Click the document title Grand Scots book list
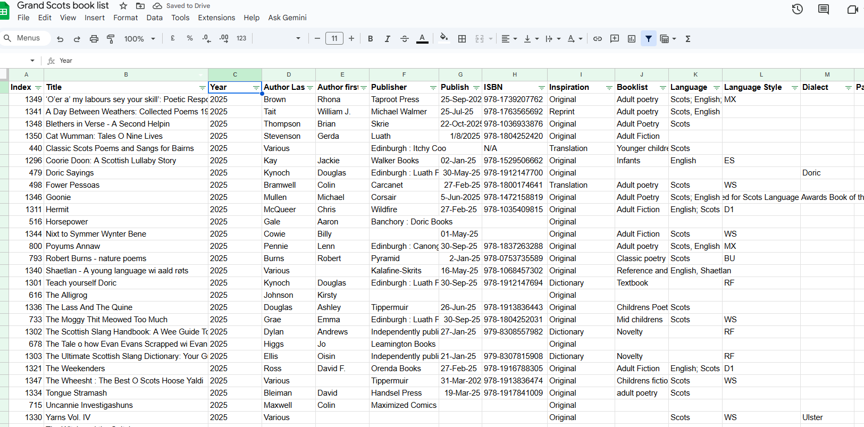The width and height of the screenshot is (864, 427). coord(63,5)
